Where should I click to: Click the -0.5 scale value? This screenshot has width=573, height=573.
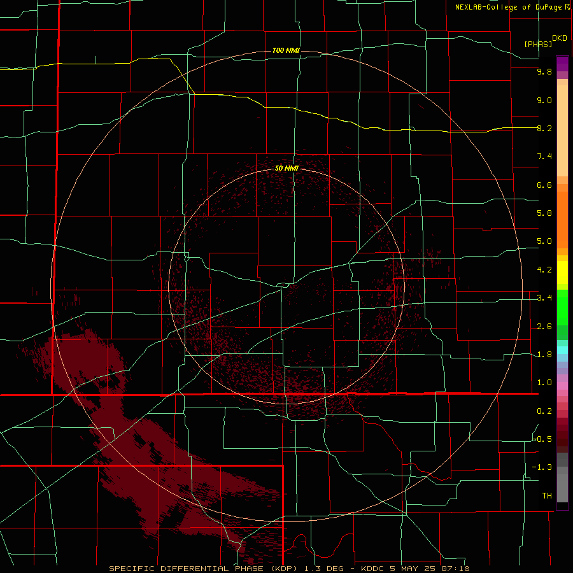coord(542,439)
